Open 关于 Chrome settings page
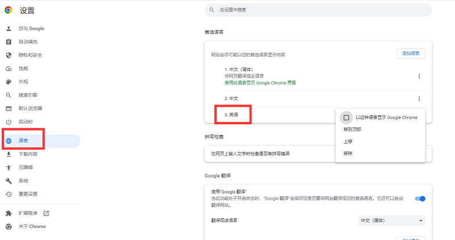The width and height of the screenshot is (455, 240). tap(32, 226)
